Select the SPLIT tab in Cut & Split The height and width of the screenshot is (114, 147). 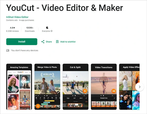pos(81,98)
